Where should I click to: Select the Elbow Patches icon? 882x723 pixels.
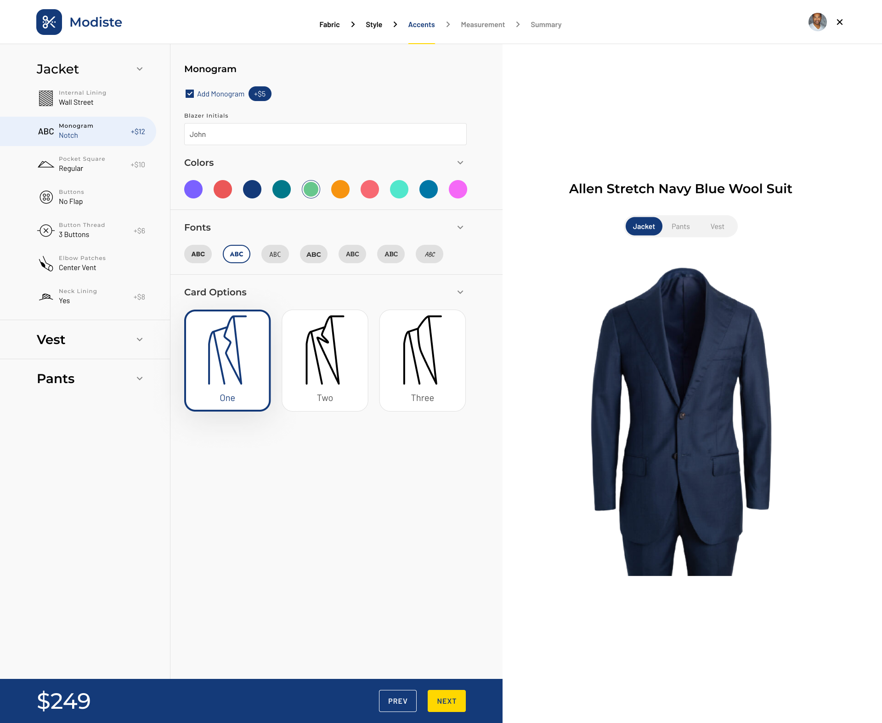[46, 263]
